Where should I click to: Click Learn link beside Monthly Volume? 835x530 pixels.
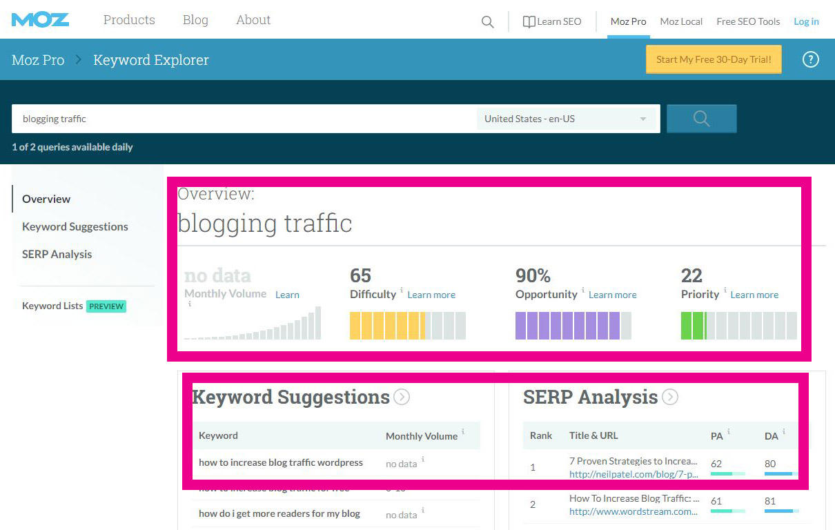tap(287, 295)
